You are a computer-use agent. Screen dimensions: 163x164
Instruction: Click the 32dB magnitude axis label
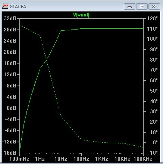[x=10, y=18]
